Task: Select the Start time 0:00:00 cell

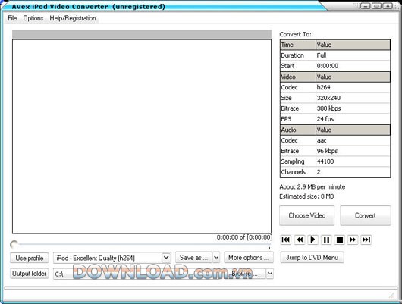Action: (353, 66)
